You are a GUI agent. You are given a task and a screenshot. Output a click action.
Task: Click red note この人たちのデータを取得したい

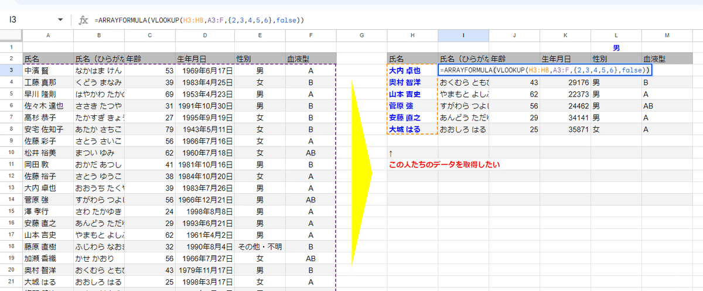coord(445,165)
